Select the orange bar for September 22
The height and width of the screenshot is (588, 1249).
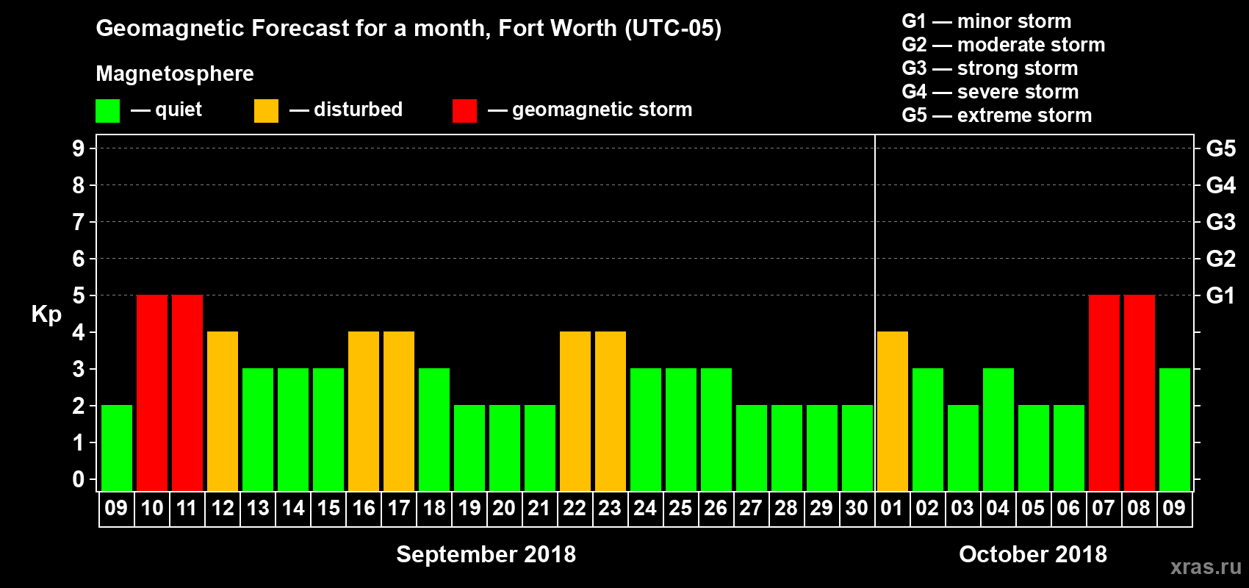coord(575,411)
